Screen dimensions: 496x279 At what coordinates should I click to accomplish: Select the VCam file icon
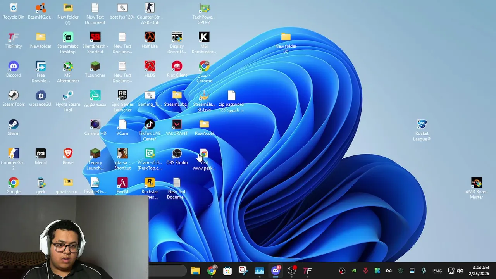click(x=122, y=127)
